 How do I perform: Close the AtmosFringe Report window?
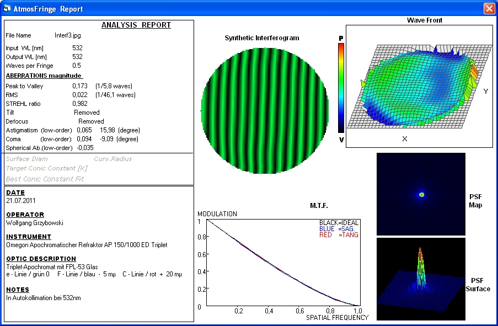click(489, 9)
